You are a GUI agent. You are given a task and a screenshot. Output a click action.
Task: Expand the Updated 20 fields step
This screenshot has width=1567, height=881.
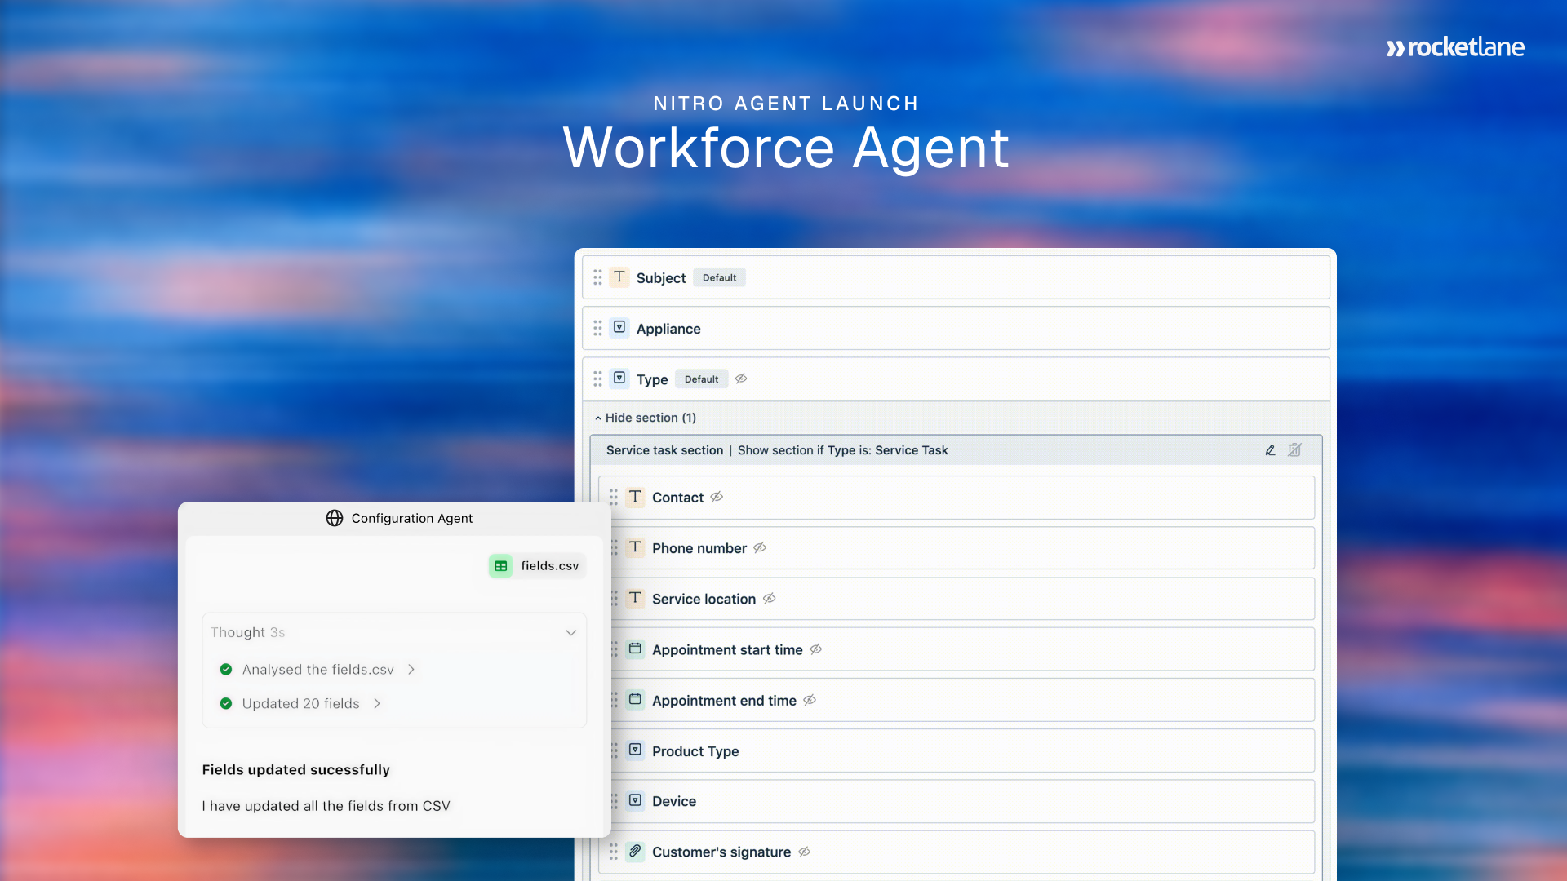coord(377,704)
